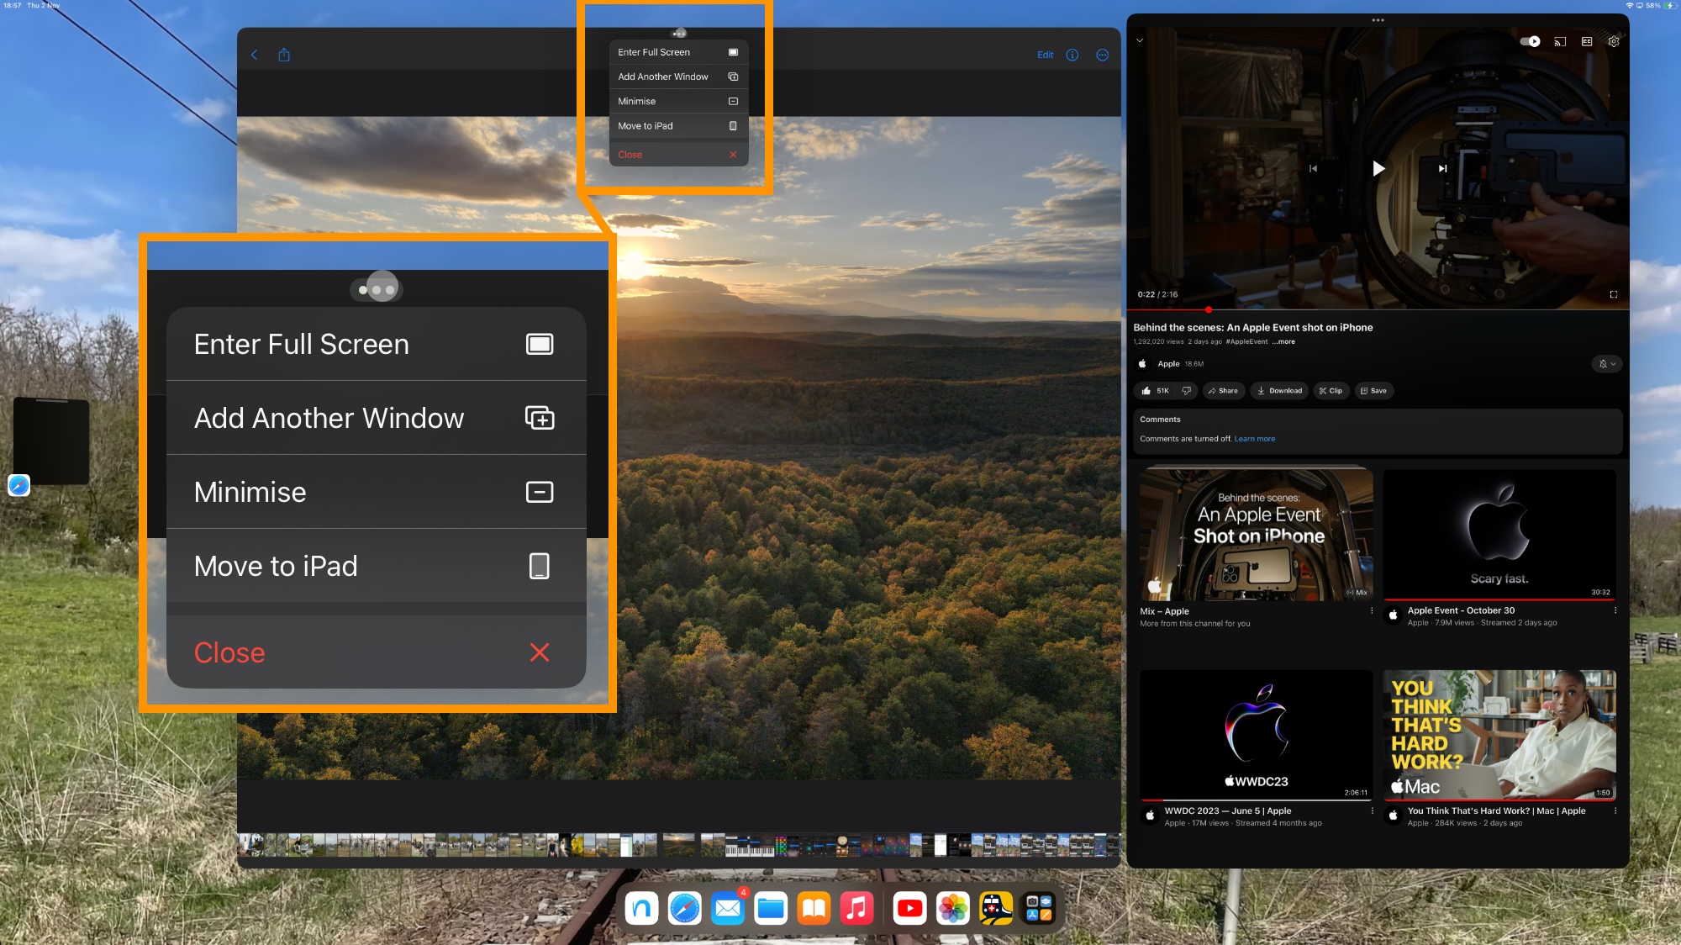Screen dimensions: 1681x945
Task: Collapse the YouTube player with the down chevron
Action: tap(1140, 40)
